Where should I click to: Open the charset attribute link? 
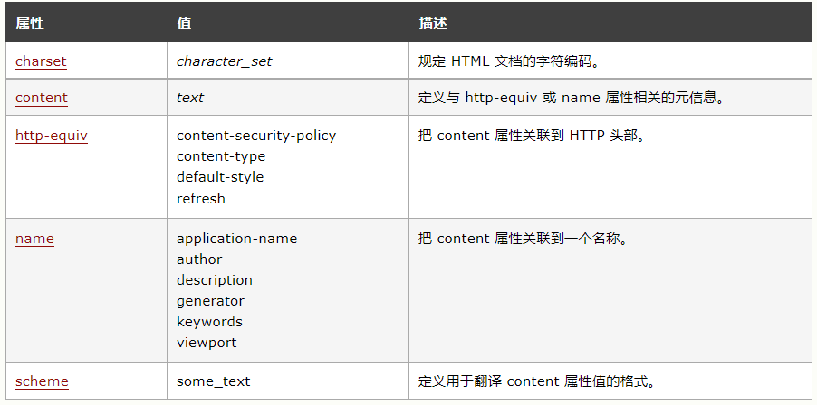coord(41,61)
